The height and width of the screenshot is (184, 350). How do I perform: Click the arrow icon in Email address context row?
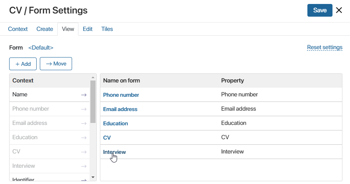point(84,123)
